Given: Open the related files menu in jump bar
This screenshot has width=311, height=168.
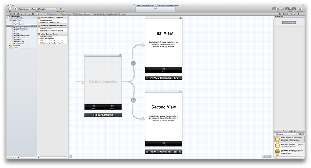Looking at the screenshot, I should pos(38,14).
